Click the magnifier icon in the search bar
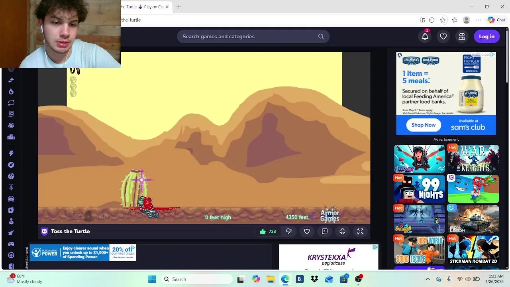This screenshot has height=287, width=510. pyautogui.click(x=321, y=37)
